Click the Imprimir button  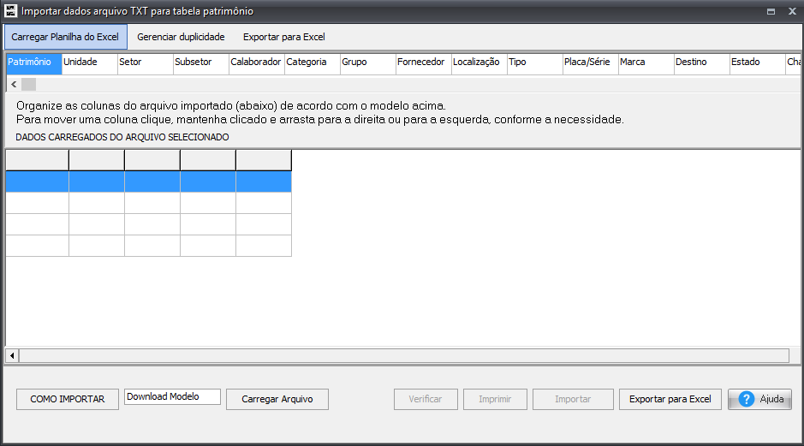(x=495, y=400)
